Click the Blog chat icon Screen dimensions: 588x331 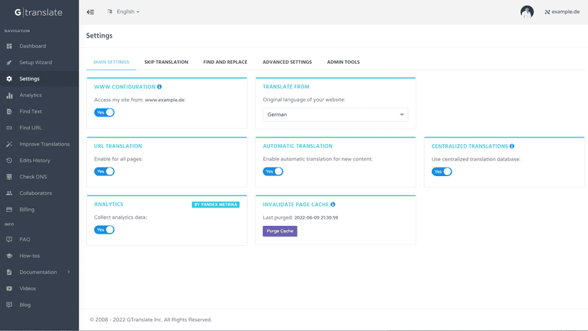9,305
